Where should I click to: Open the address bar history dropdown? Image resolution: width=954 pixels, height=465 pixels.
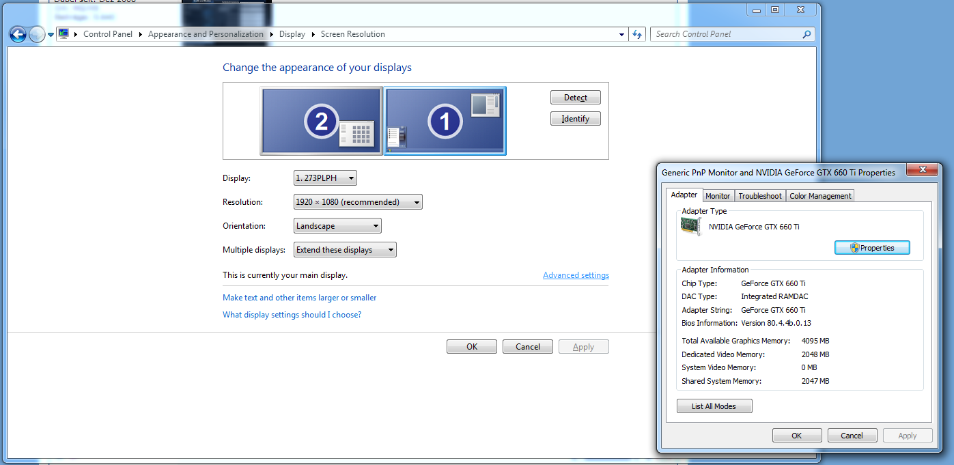pyautogui.click(x=621, y=34)
